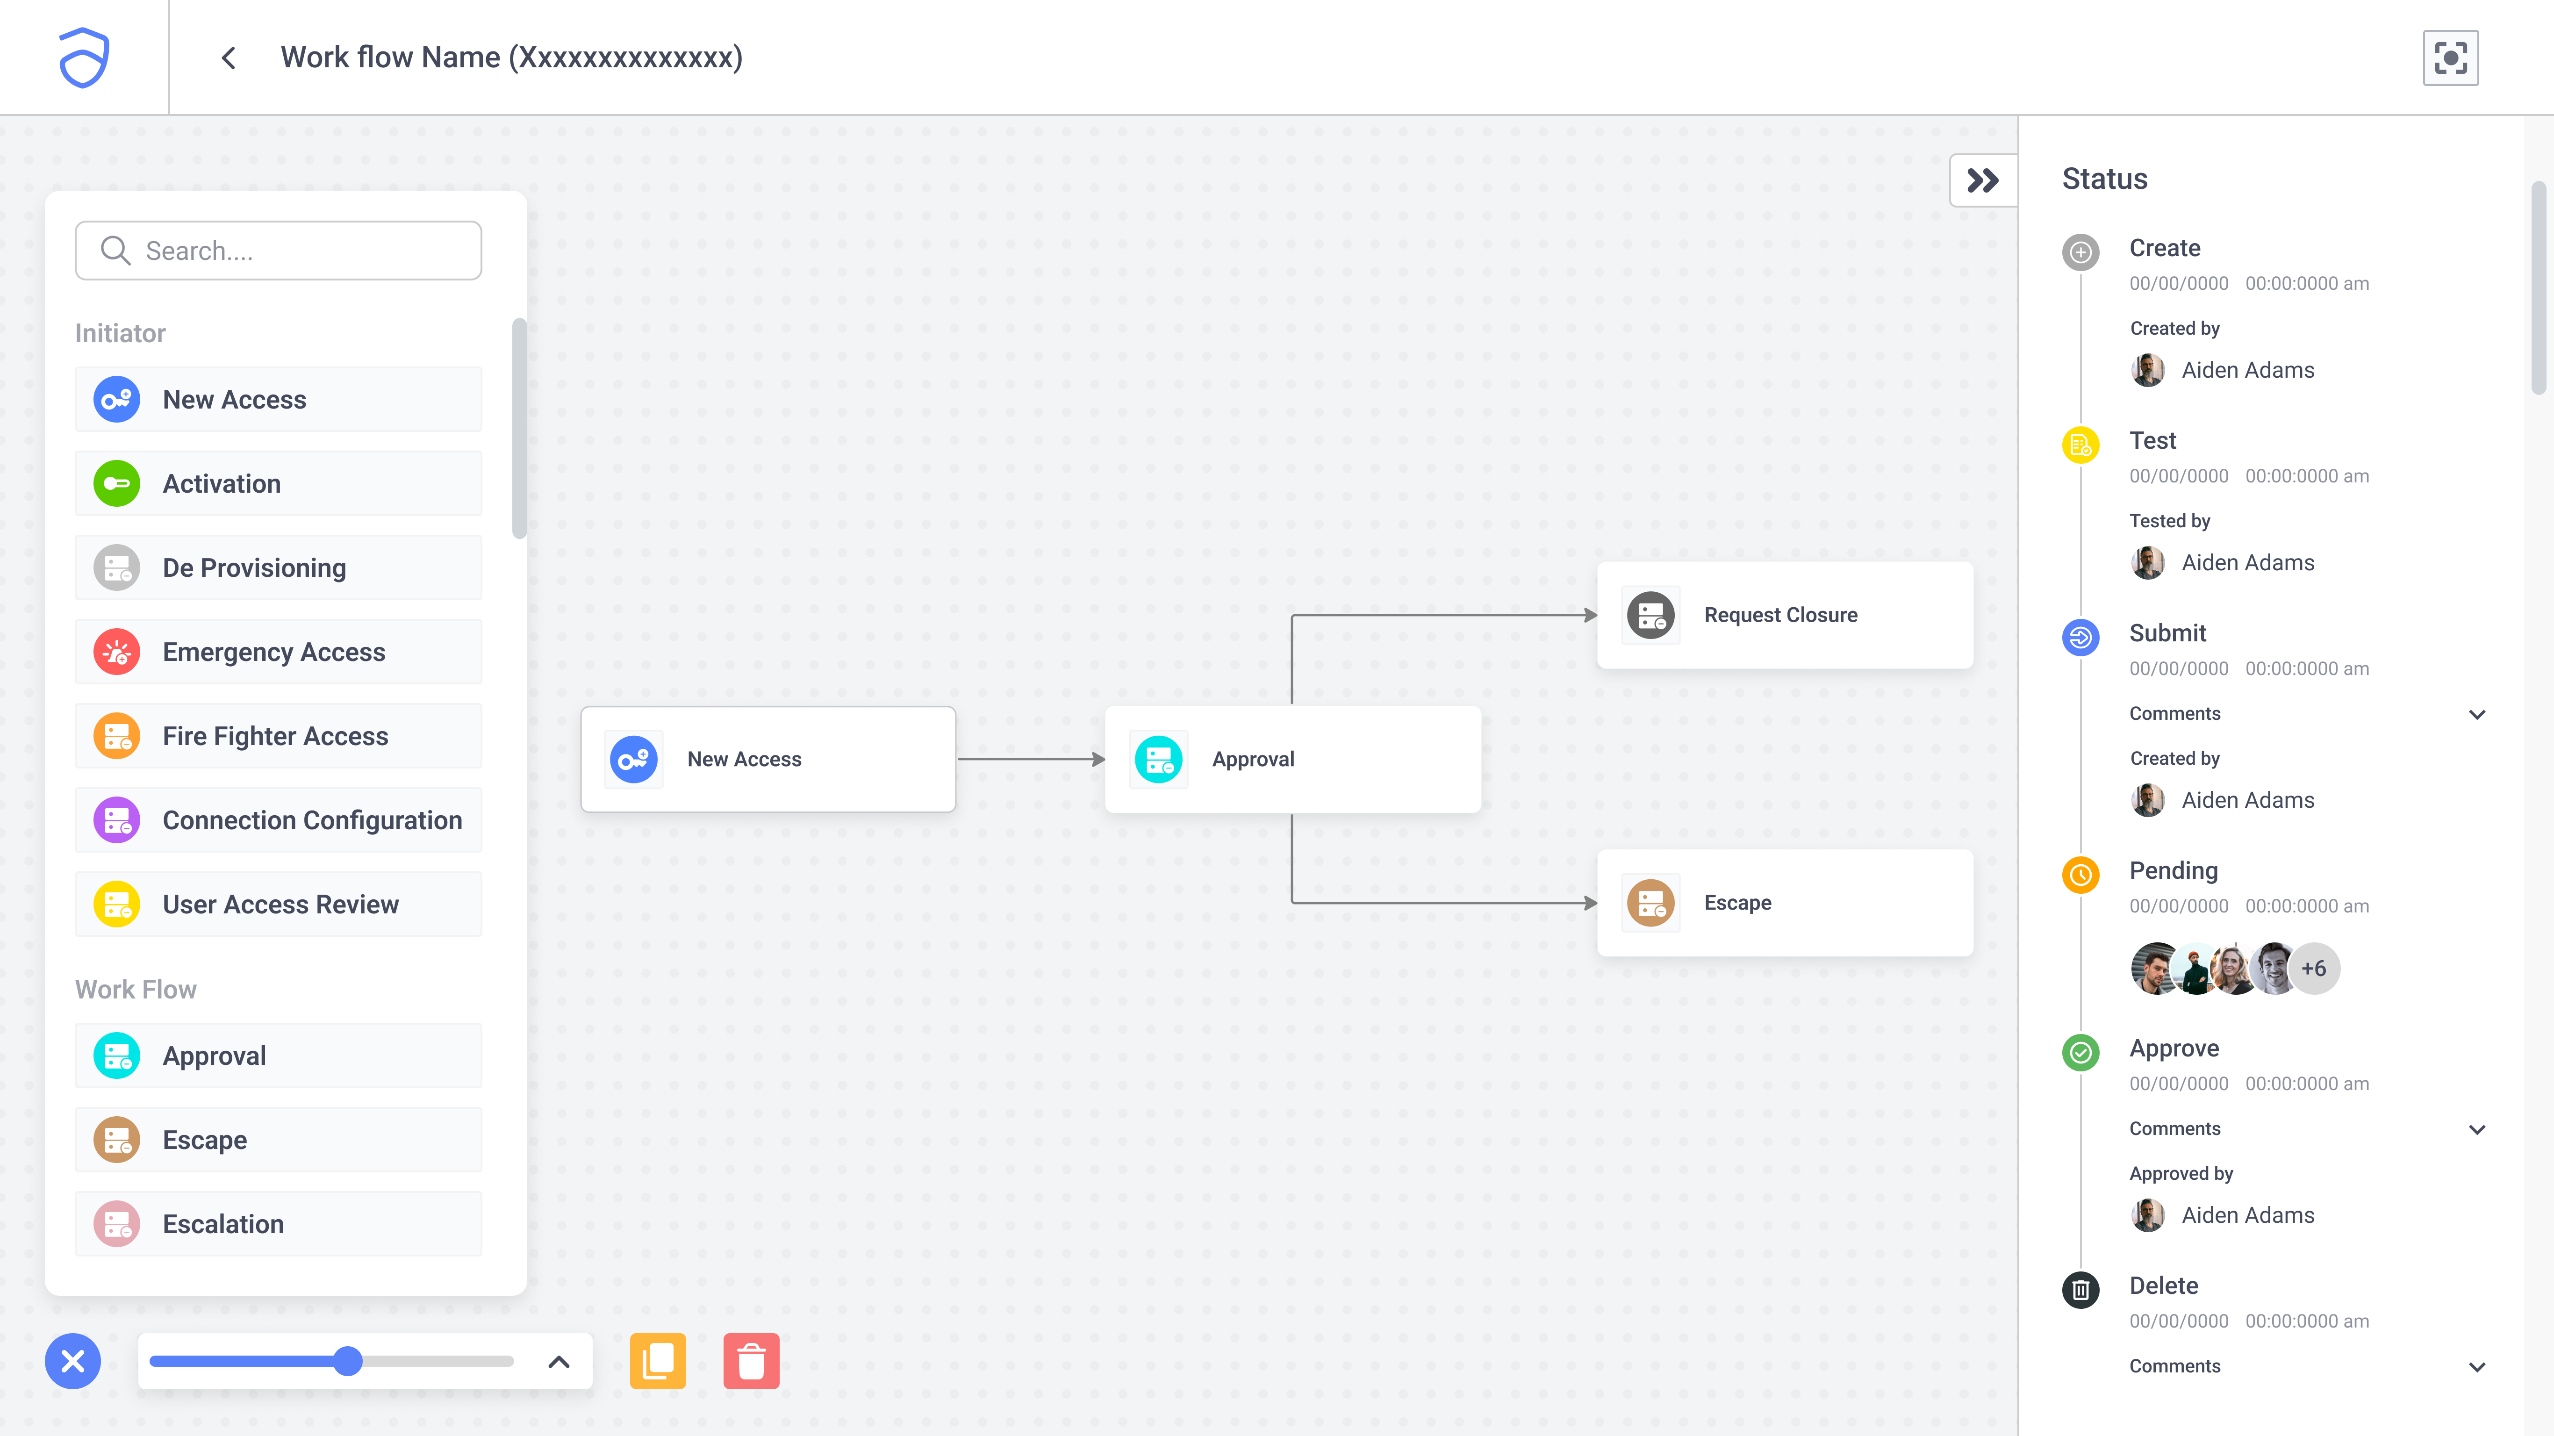
Task: Select De Provisioning initiator item
Action: coord(279,568)
